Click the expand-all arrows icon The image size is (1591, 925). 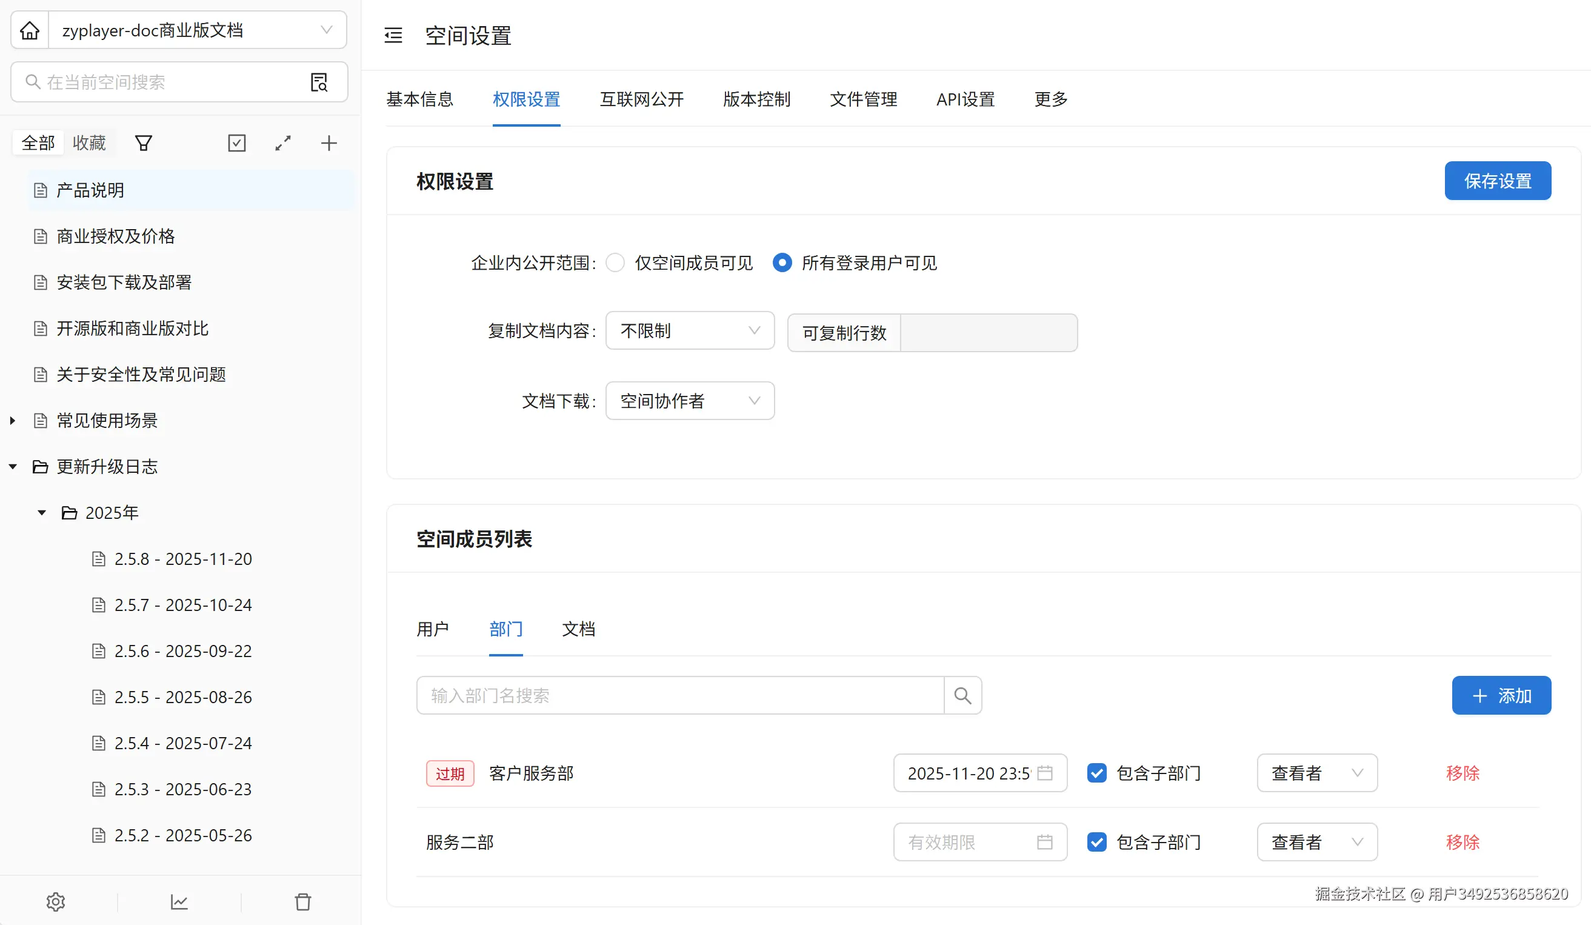[283, 143]
